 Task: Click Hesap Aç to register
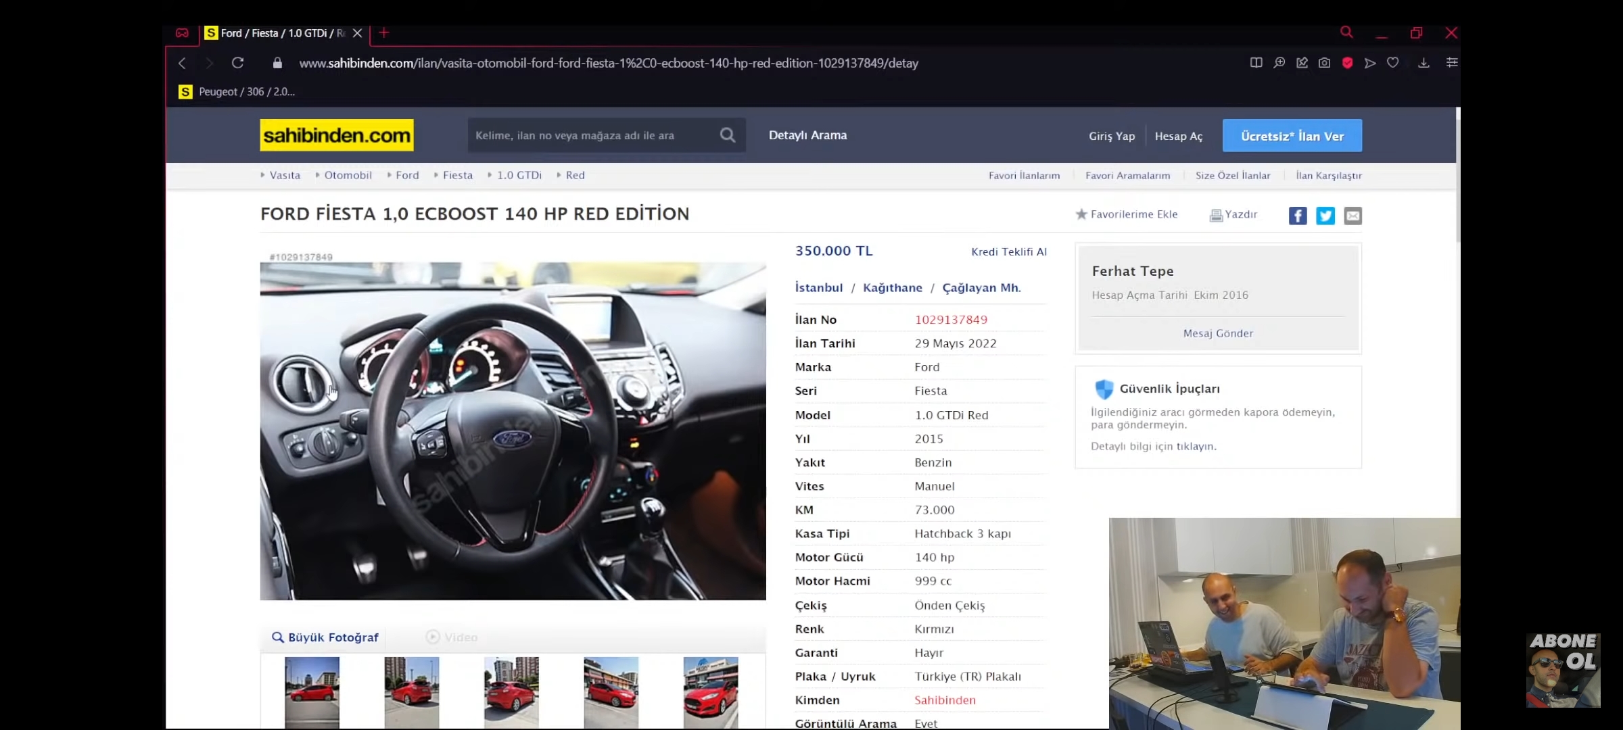1179,136
